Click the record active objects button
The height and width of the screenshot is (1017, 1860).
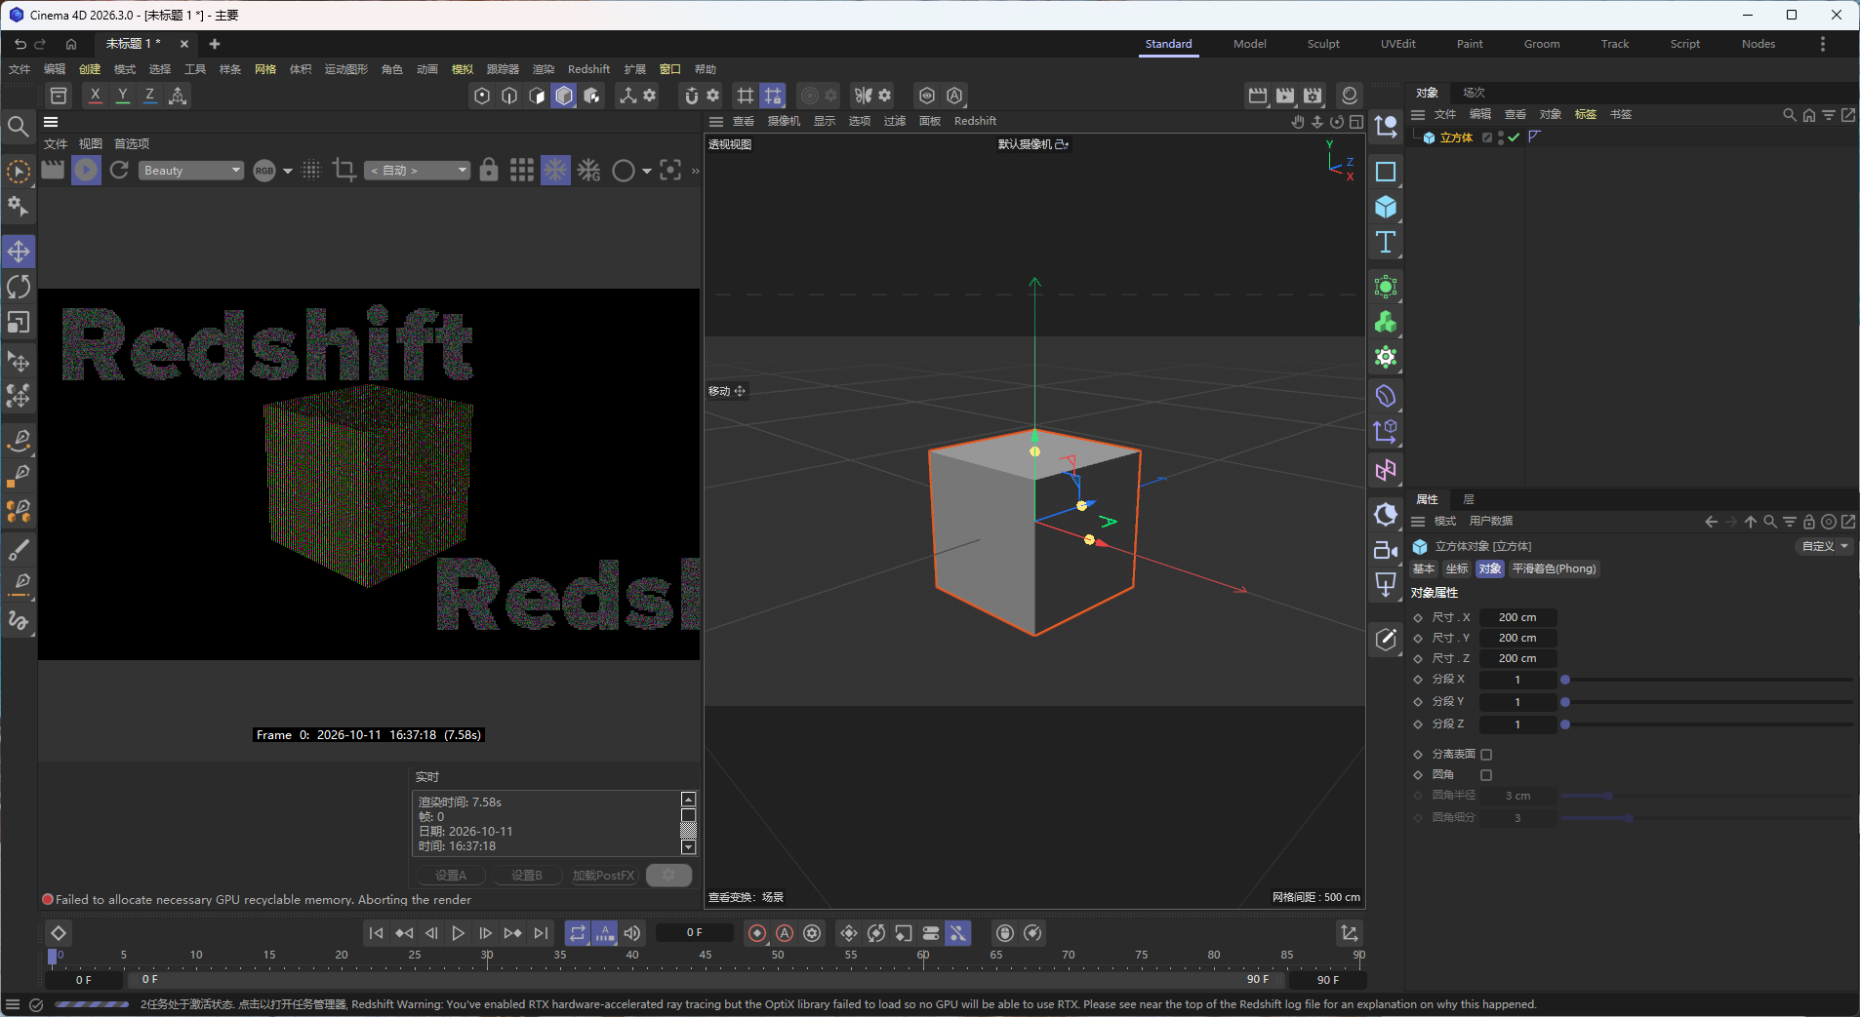[x=757, y=933]
